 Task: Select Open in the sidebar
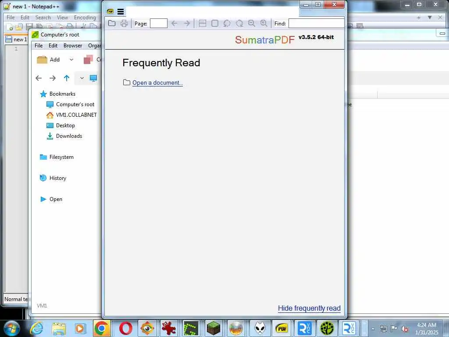[x=51, y=199]
